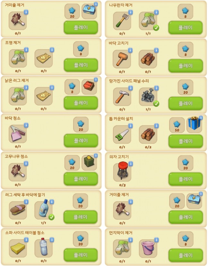208x266 pixels.
Task: Open info badge on the wood logs in 바닥 고치기
Action: point(156,50)
